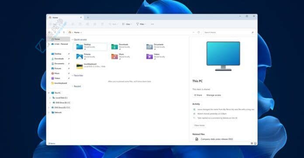Switch to large thumbnails view in status bar
Viewport: 304px width, 158px height.
point(256,143)
